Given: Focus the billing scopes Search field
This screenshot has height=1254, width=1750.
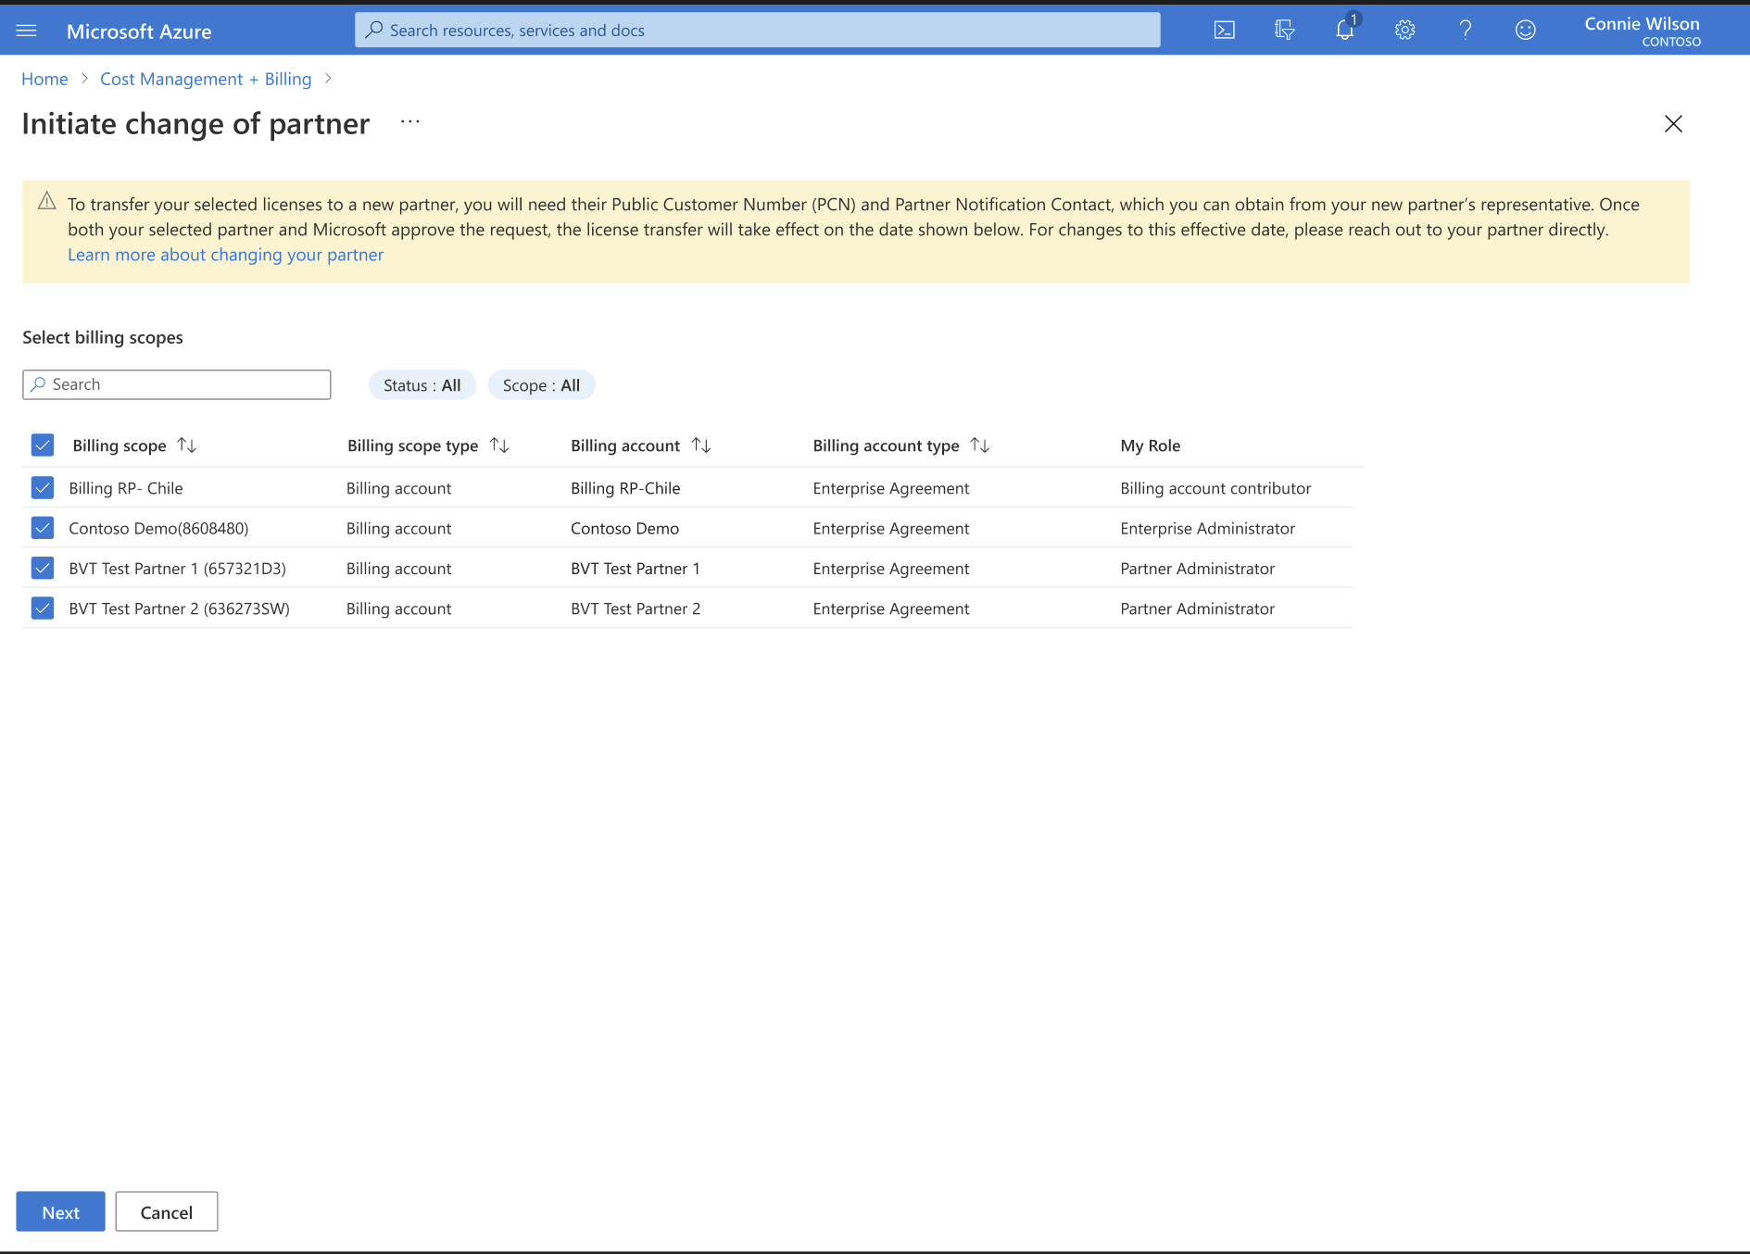Looking at the screenshot, I should click(x=177, y=384).
